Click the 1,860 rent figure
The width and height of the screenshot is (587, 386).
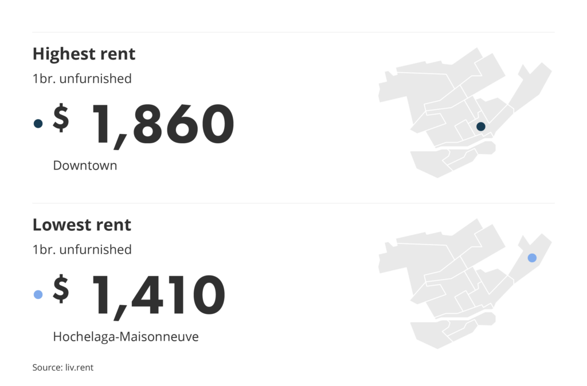point(162,124)
